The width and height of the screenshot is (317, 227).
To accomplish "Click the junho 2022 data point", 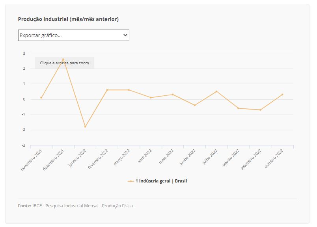I will point(195,105).
